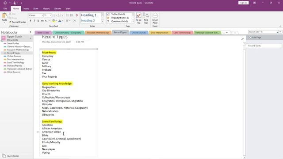
Task: Switch to the Draw ribbon tab
Action: point(36,9)
